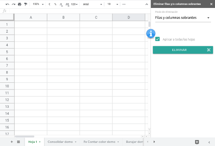Select column A header
The image size is (215, 146).
coord(31,18)
